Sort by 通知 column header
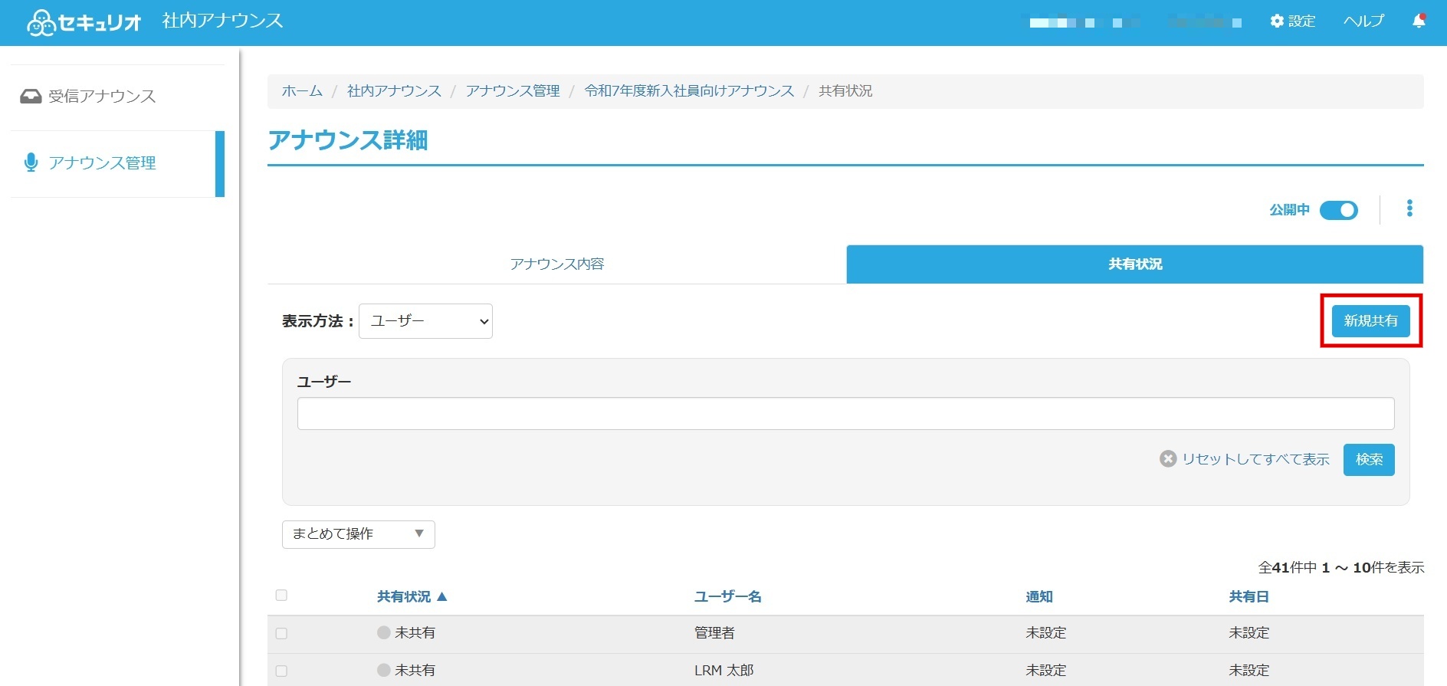1447x686 pixels. click(x=1039, y=596)
